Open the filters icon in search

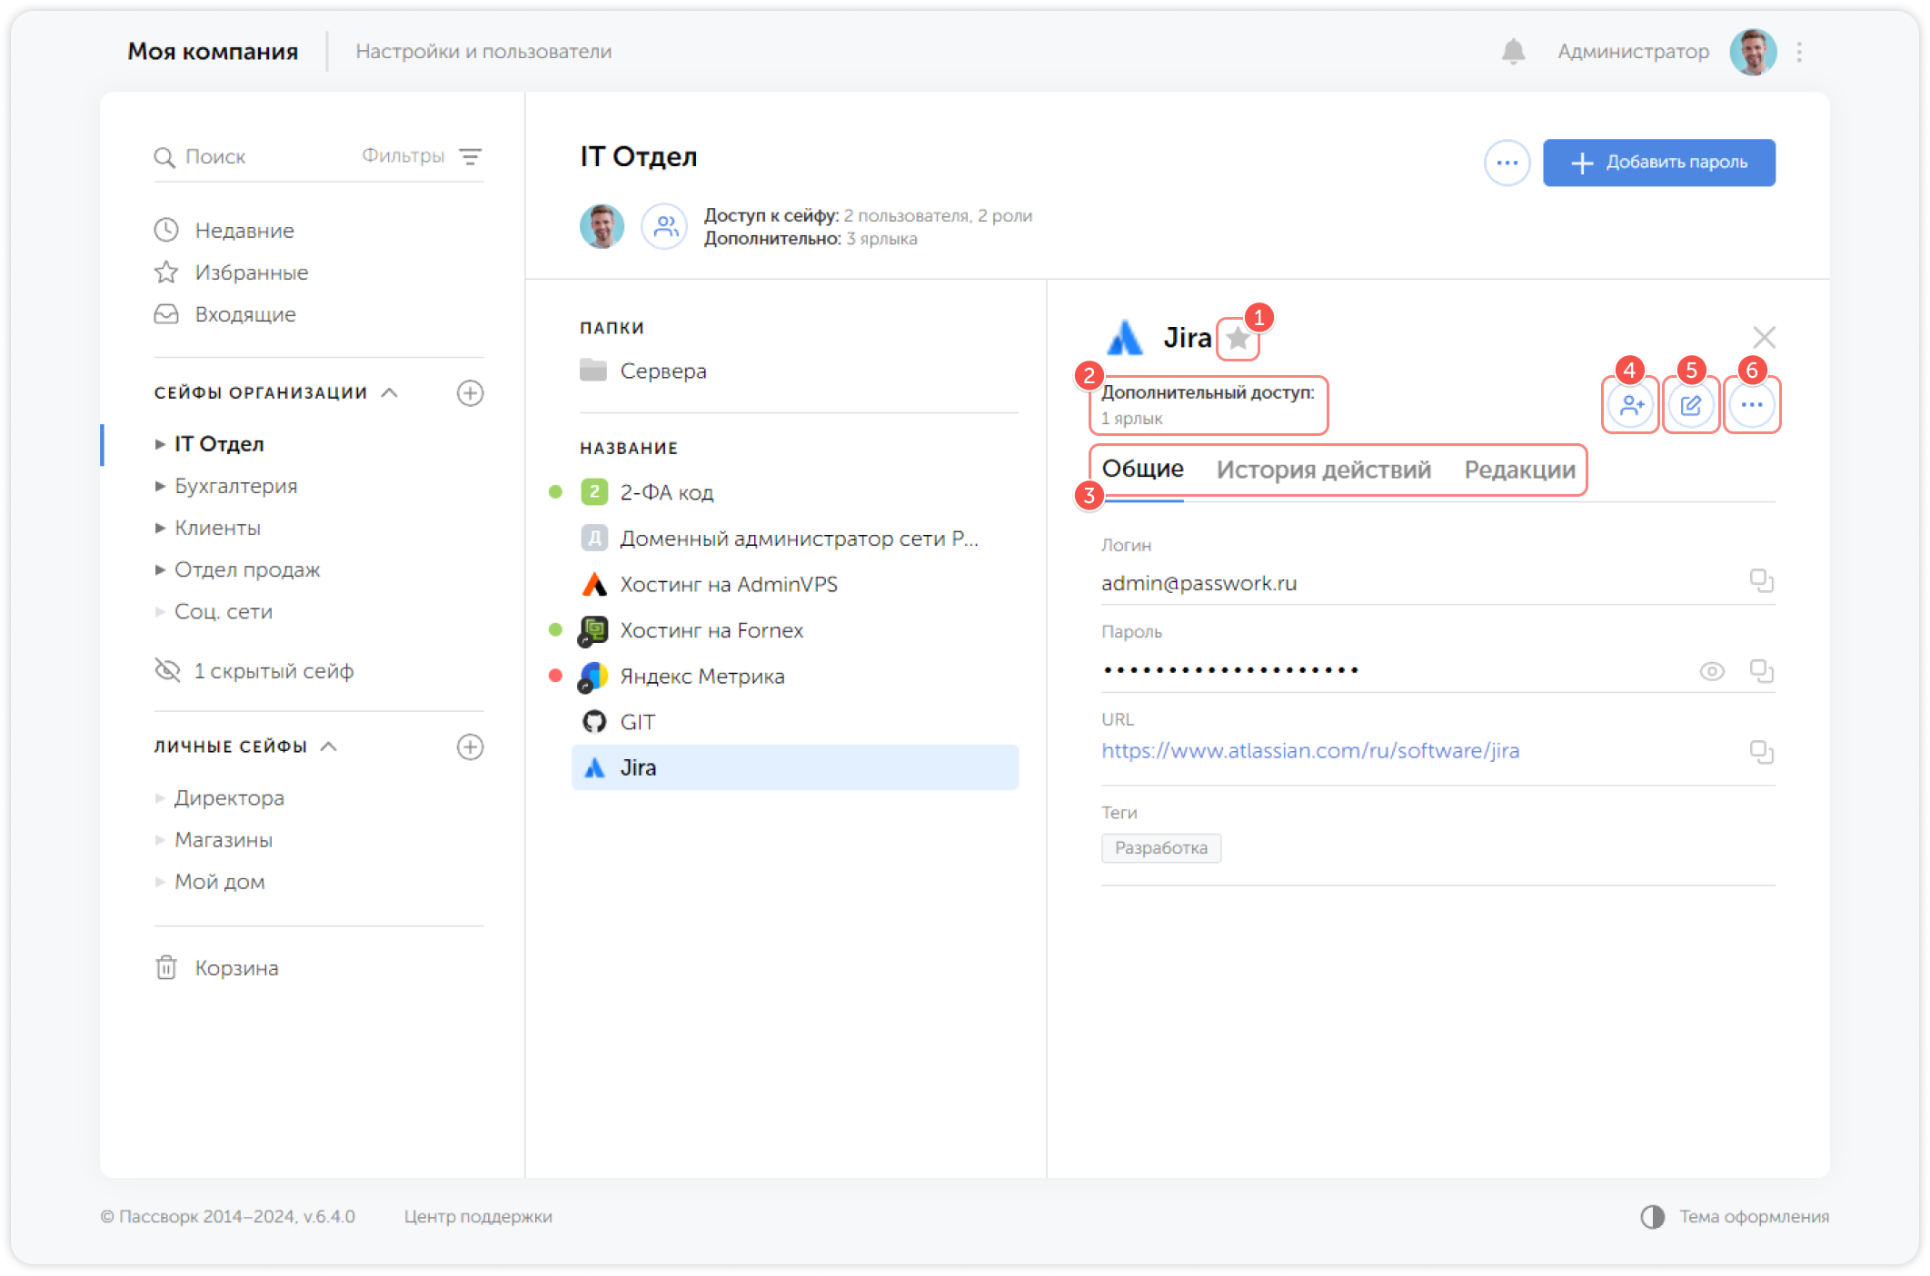pyautogui.click(x=470, y=156)
